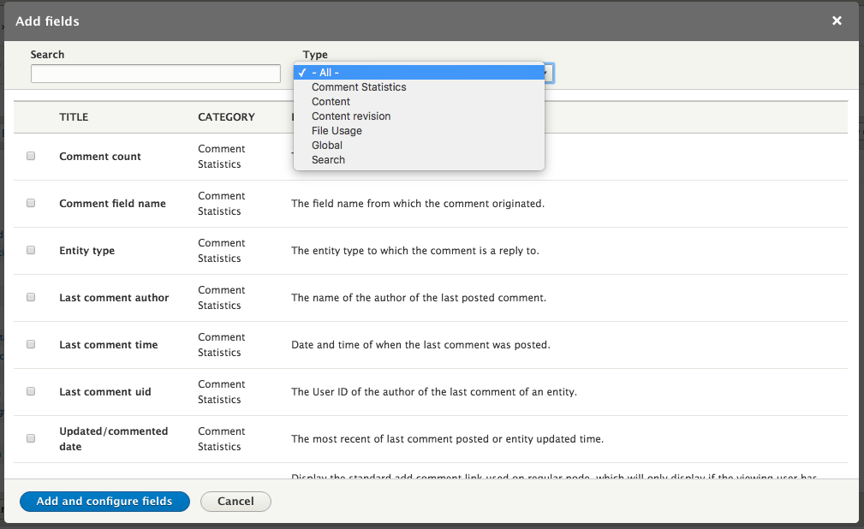The image size is (864, 529).
Task: Tick the Comment field name checkbox
Action: (x=31, y=204)
